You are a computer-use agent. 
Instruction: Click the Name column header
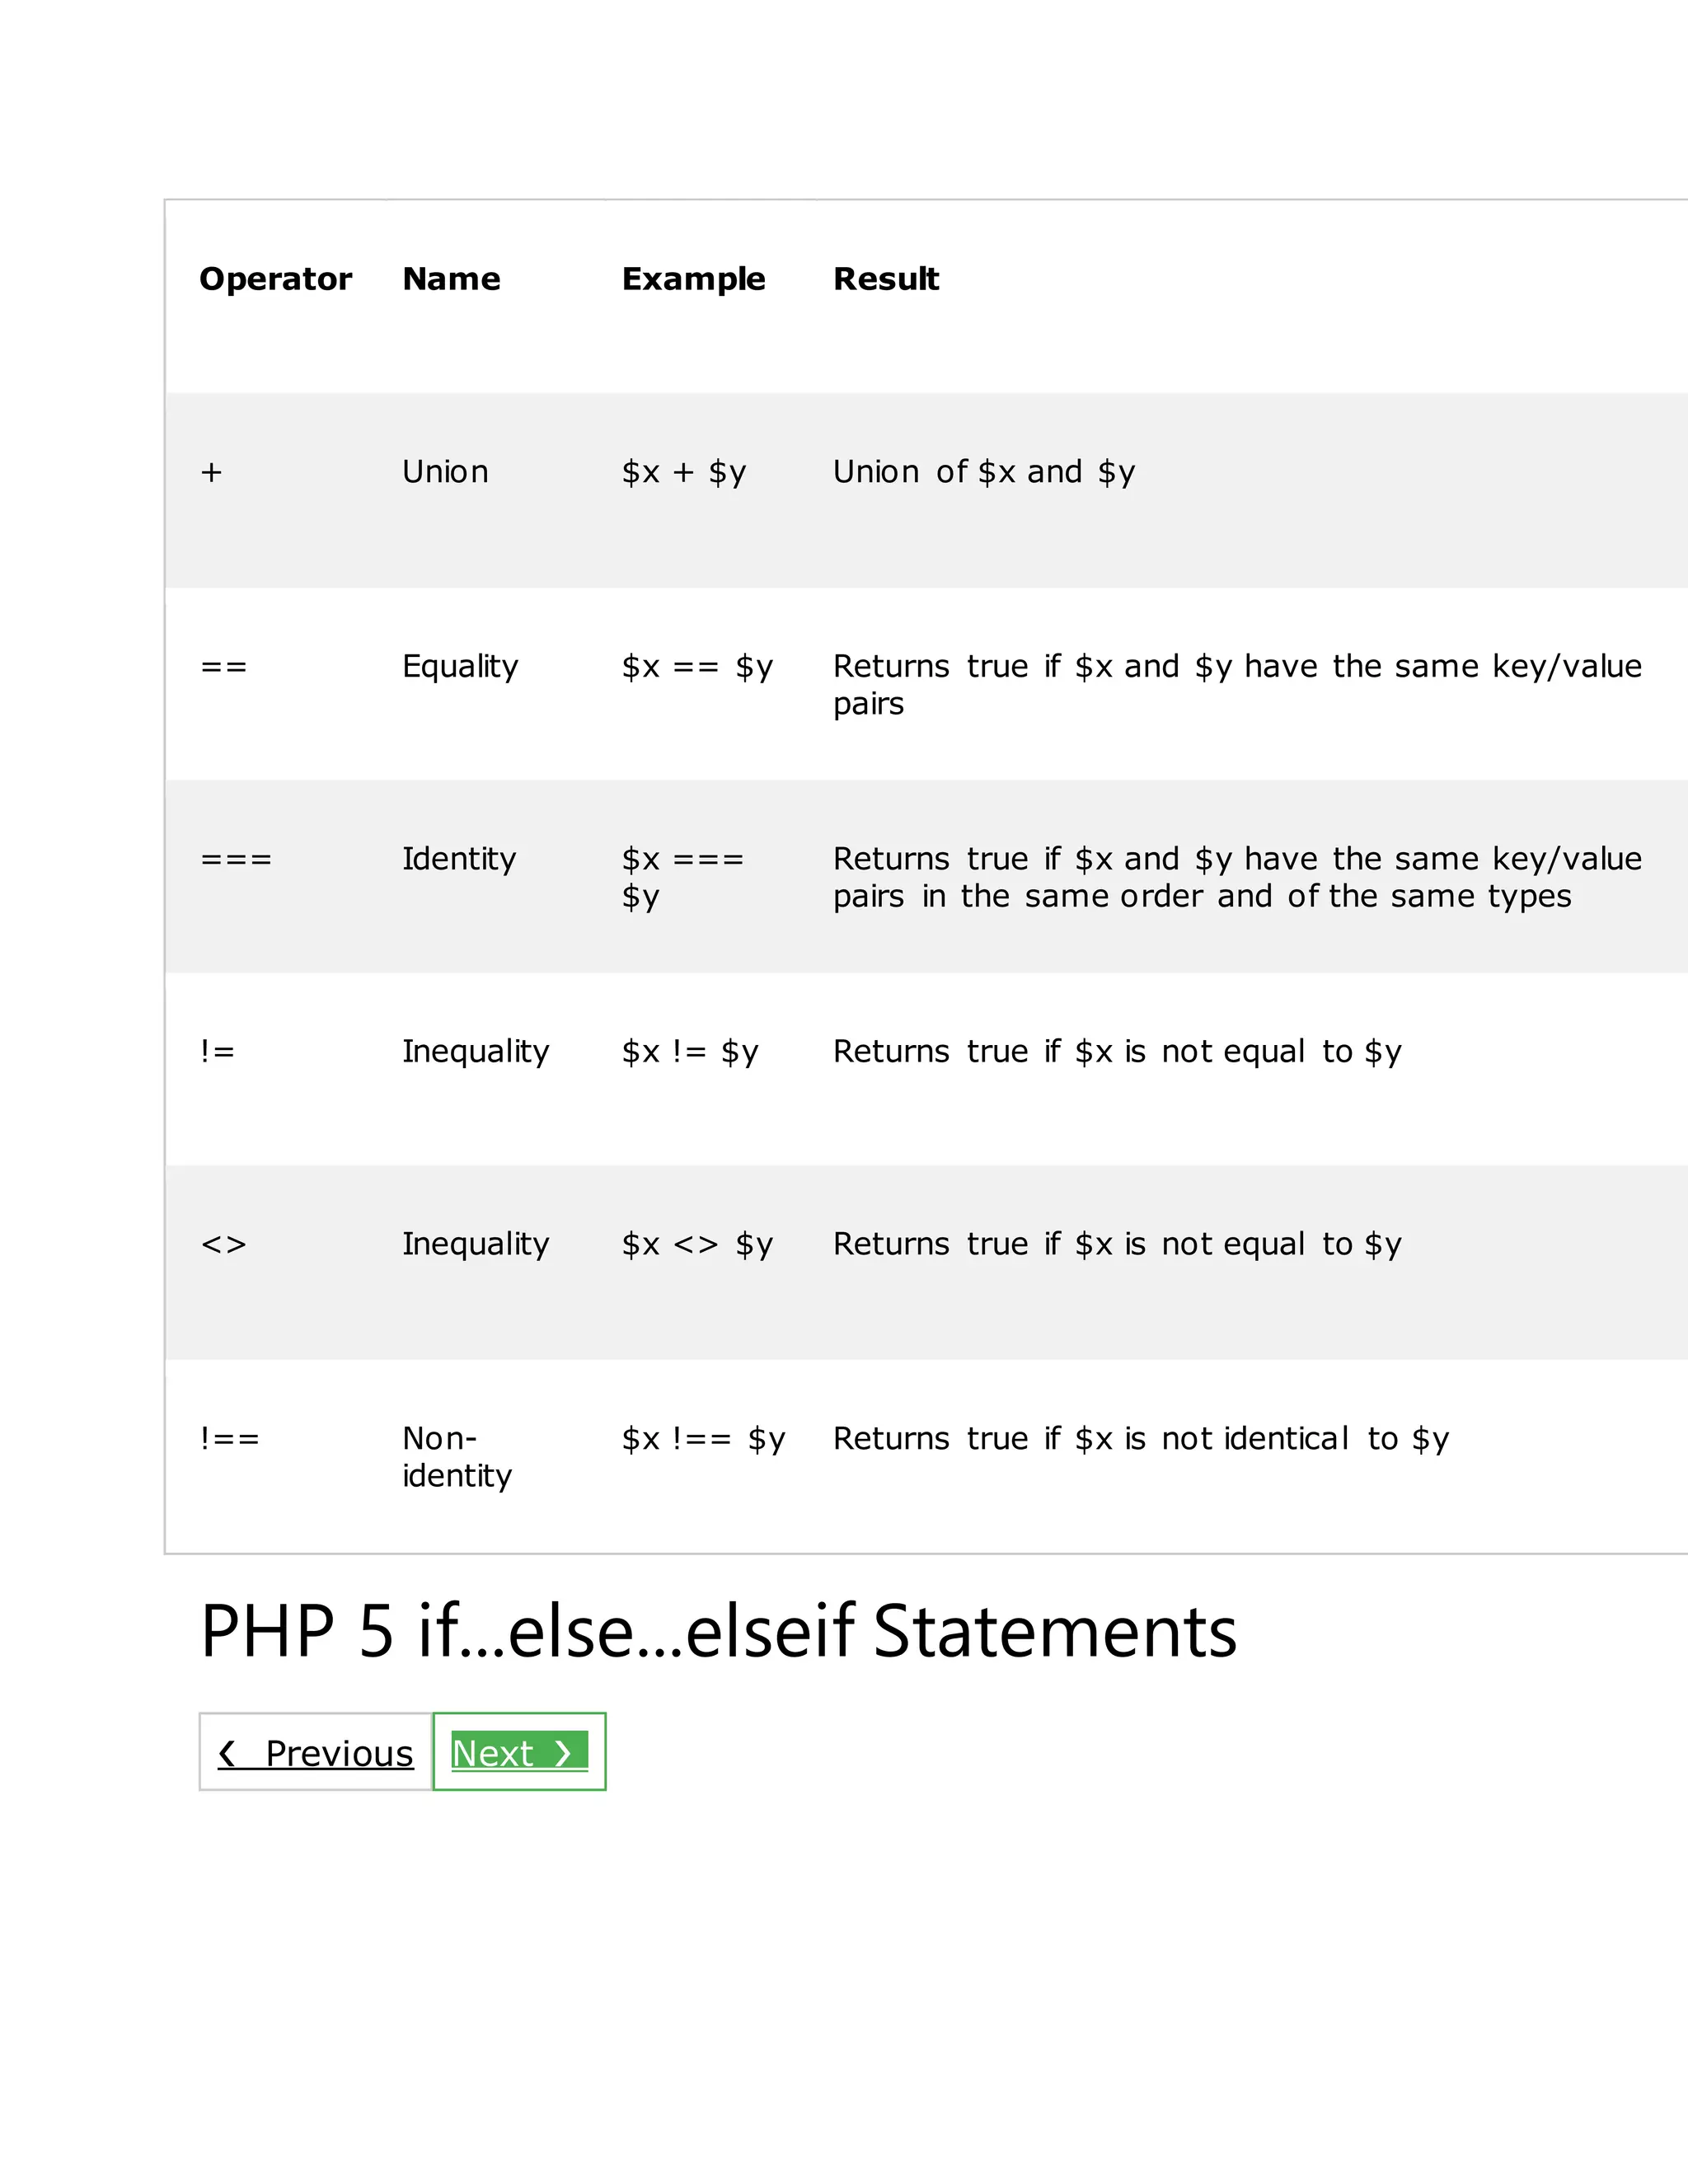tap(451, 279)
